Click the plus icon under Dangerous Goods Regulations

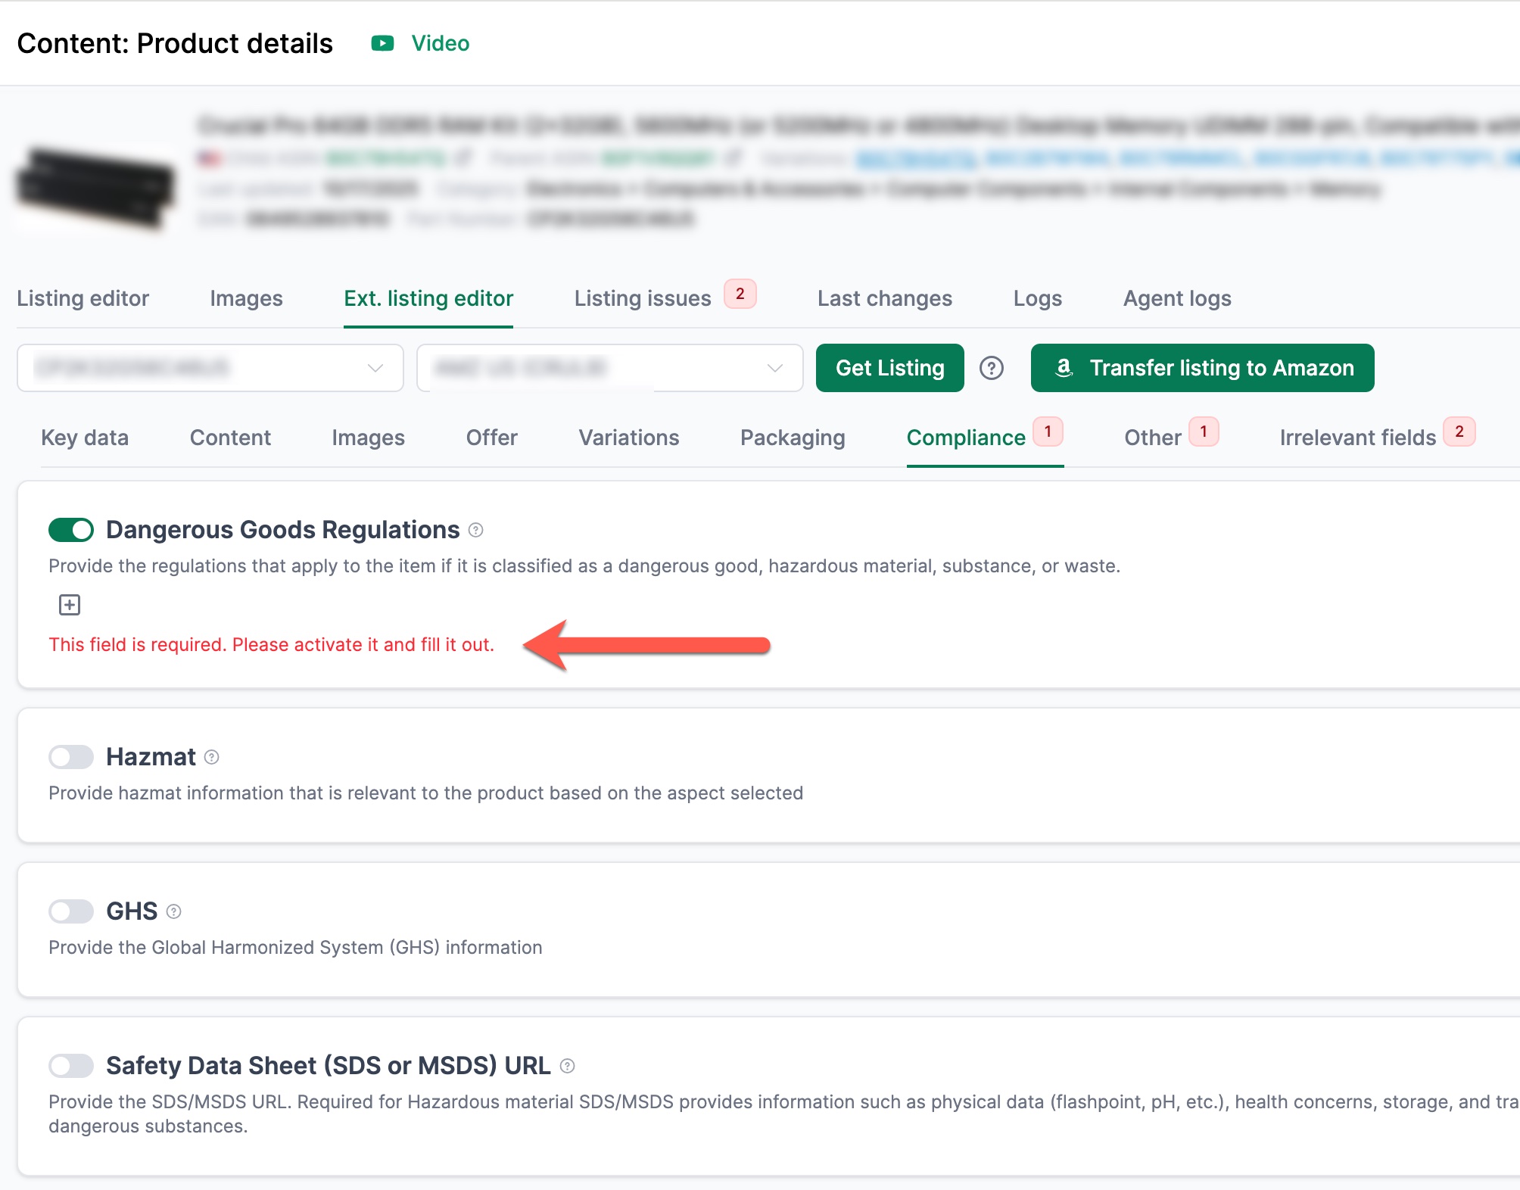70,605
